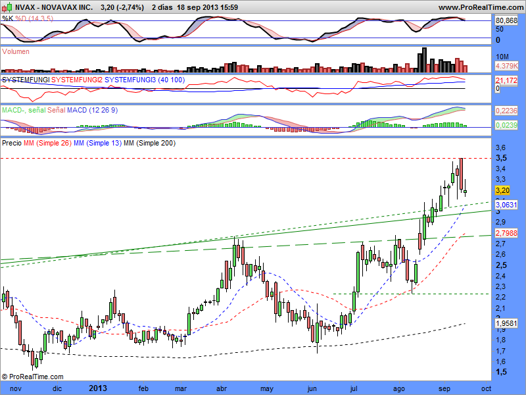The height and width of the screenshot is (395, 526).
Task: Select the green 'MACD-, señal' label
Action: tap(24, 110)
